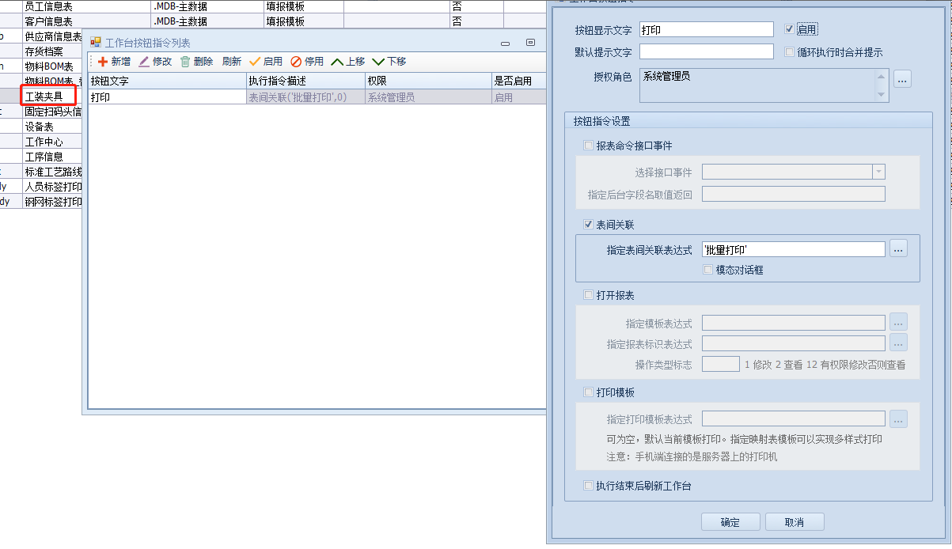Click the 确定 button
Screen dimensions: 952x549
730,522
